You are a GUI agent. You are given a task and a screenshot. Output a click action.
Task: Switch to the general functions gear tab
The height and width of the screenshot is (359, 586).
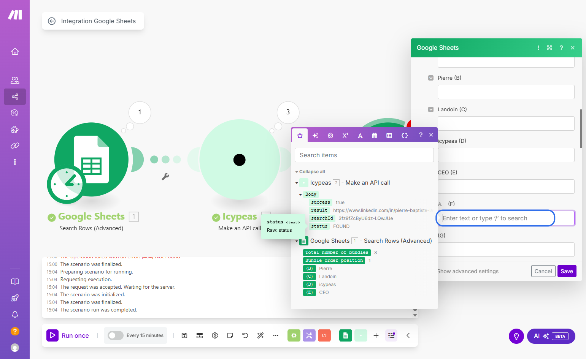coord(330,136)
